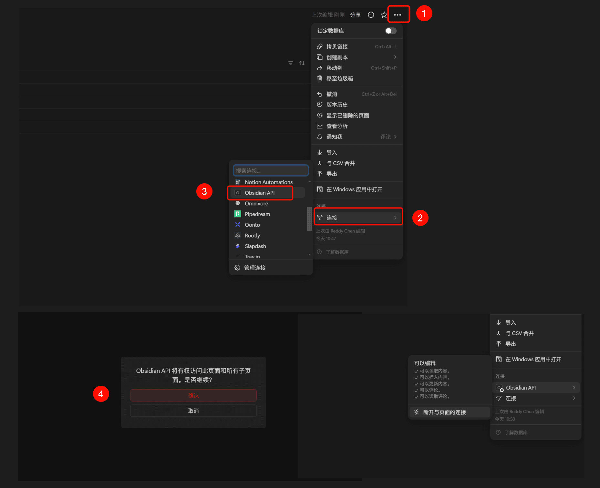This screenshot has height=488, width=600.
Task: Click the sort arrows icon above the table
Action: [x=302, y=63]
